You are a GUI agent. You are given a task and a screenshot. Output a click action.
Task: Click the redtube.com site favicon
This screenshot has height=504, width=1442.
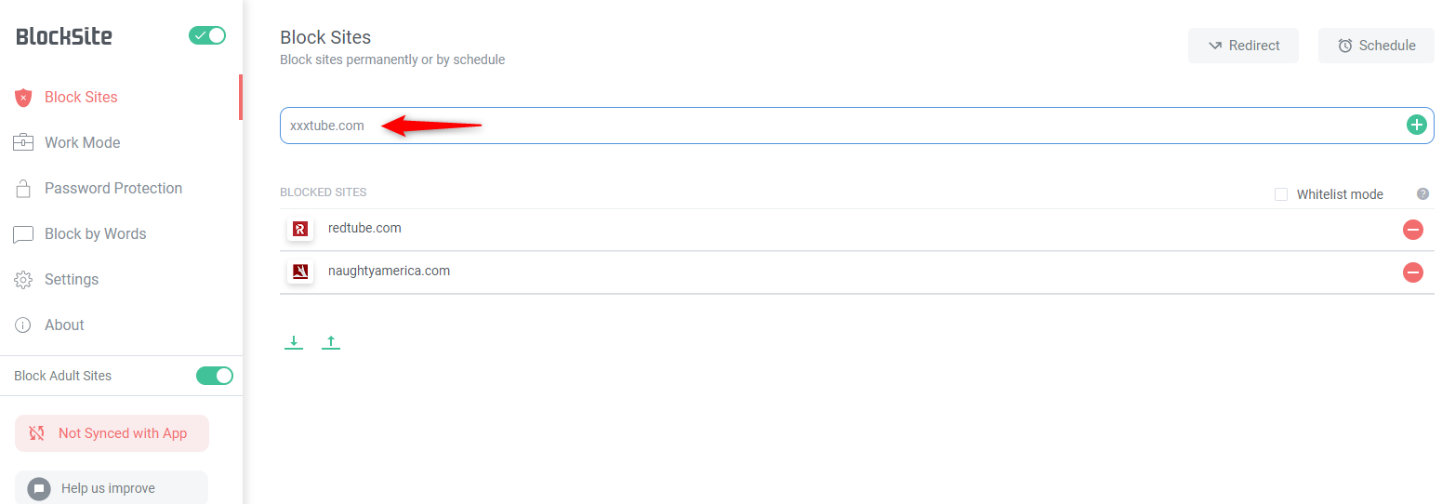300,229
